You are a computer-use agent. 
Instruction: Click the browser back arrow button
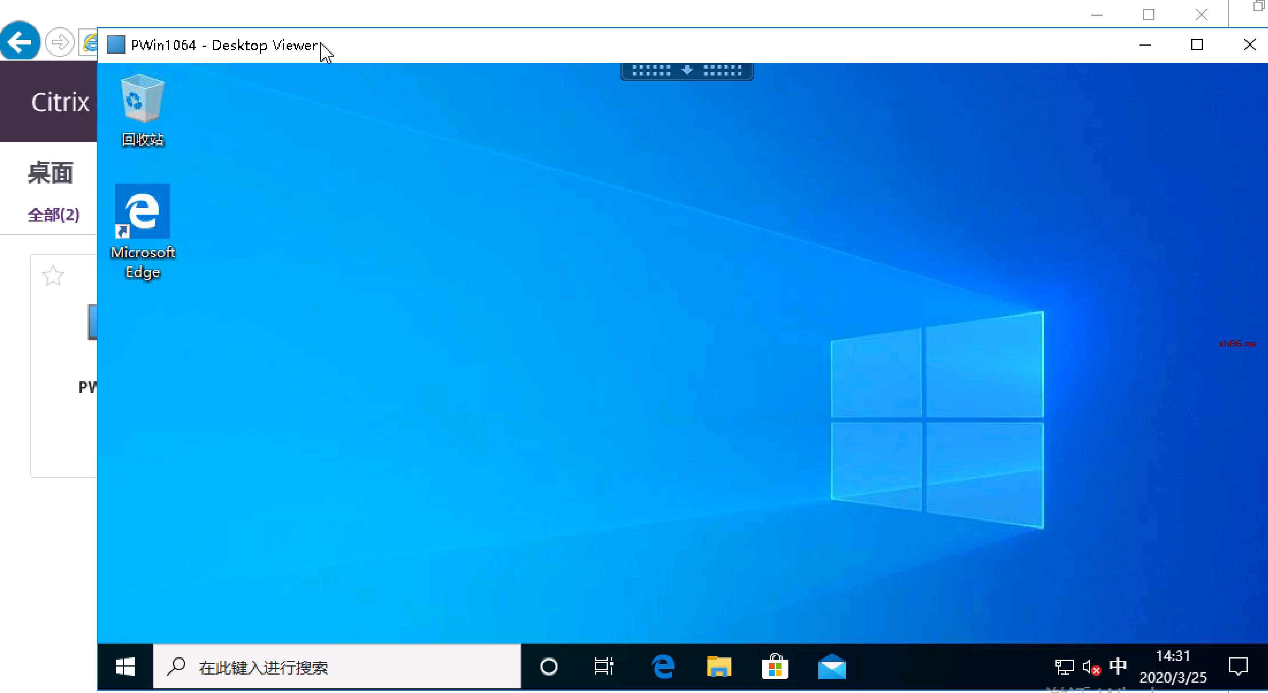tap(20, 42)
